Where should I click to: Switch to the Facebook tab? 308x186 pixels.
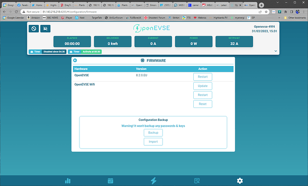[23, 5]
